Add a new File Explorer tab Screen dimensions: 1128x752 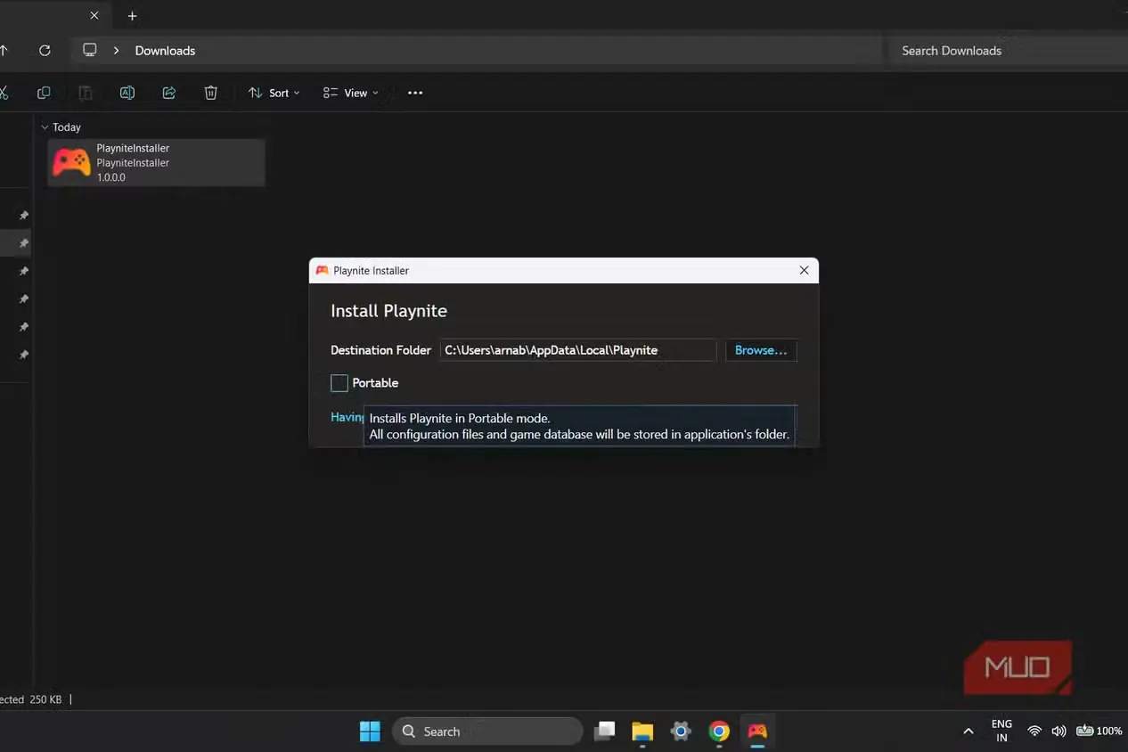(132, 16)
